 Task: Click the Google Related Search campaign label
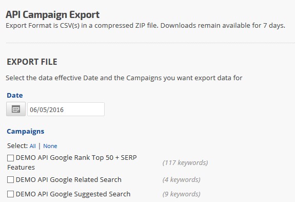tap(68, 180)
